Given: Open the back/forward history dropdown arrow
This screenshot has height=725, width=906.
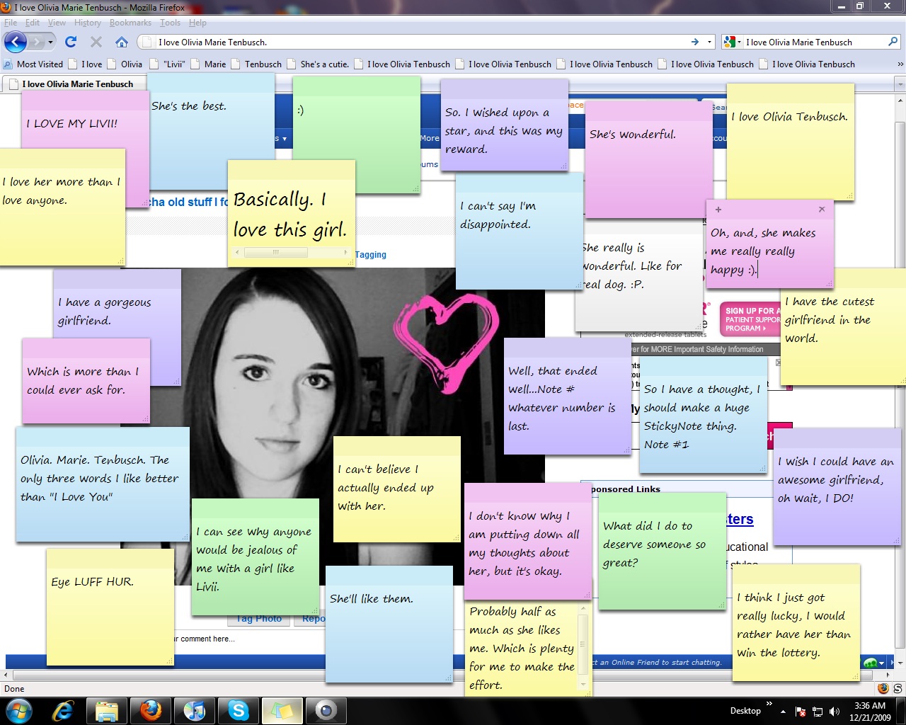Looking at the screenshot, I should click(x=50, y=42).
